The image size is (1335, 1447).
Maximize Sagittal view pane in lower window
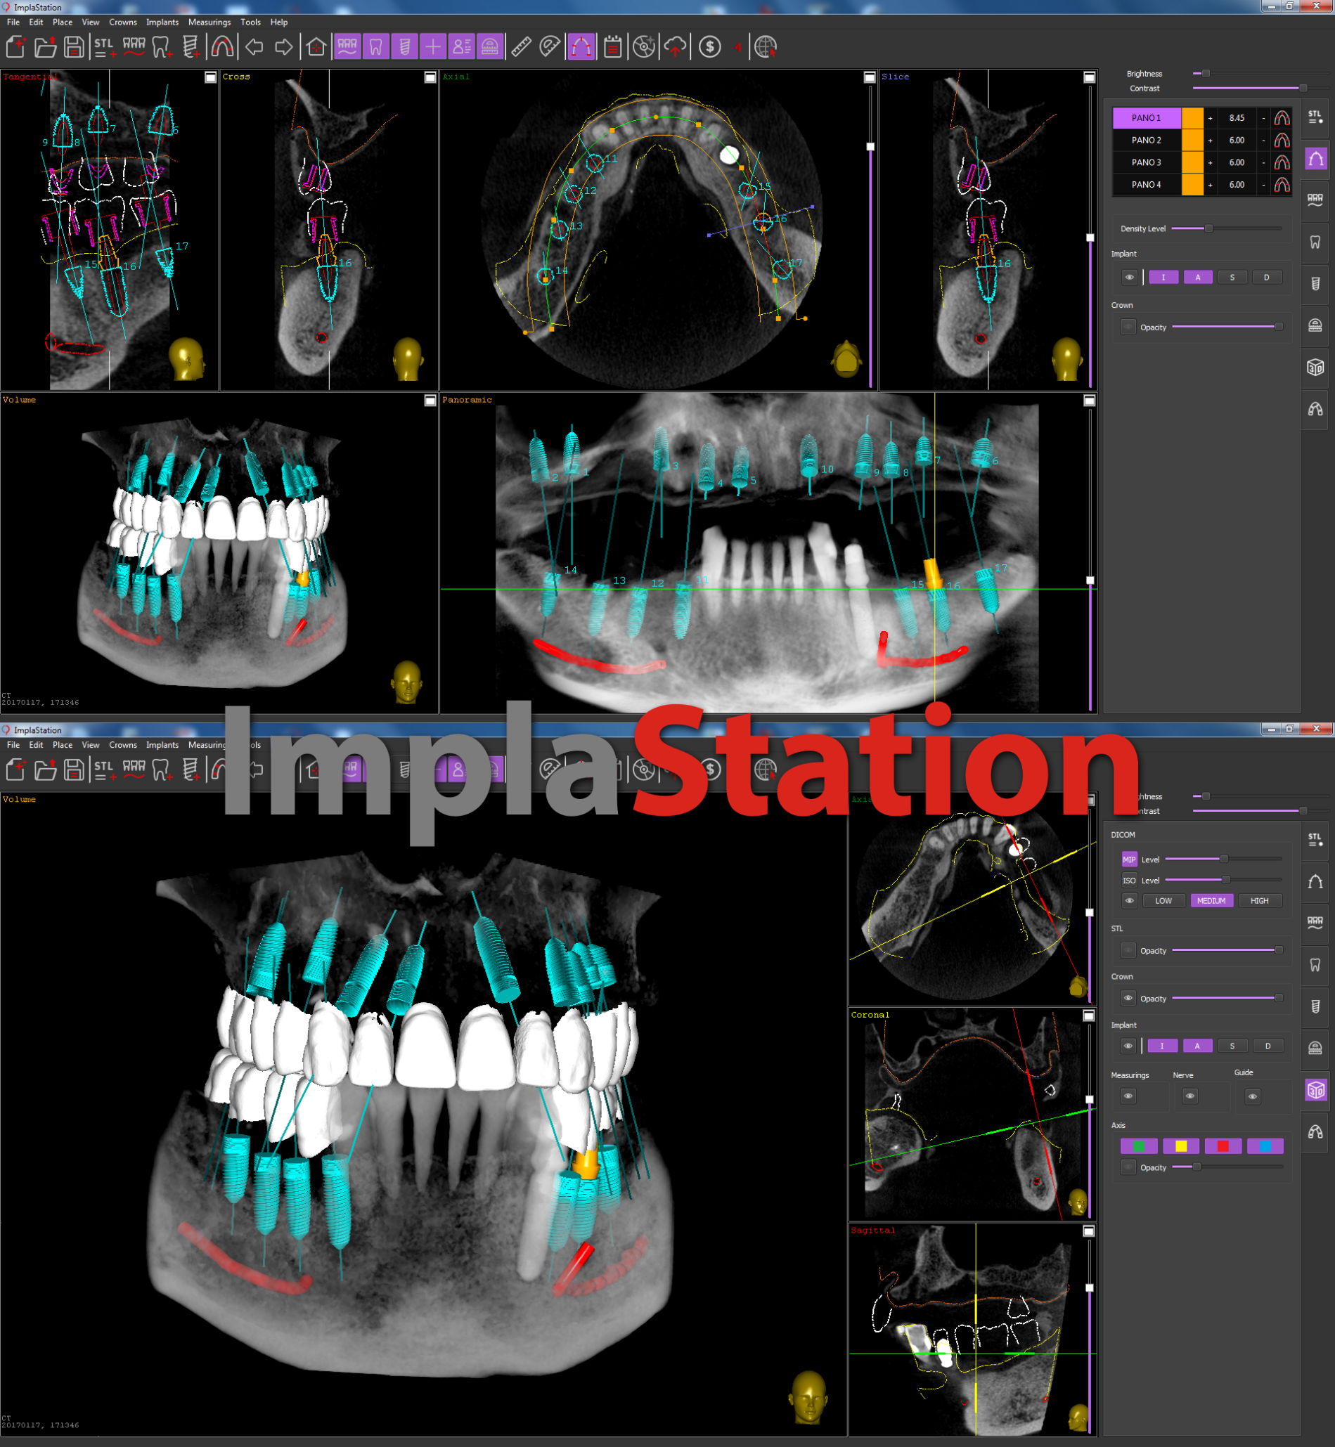point(1089,1231)
